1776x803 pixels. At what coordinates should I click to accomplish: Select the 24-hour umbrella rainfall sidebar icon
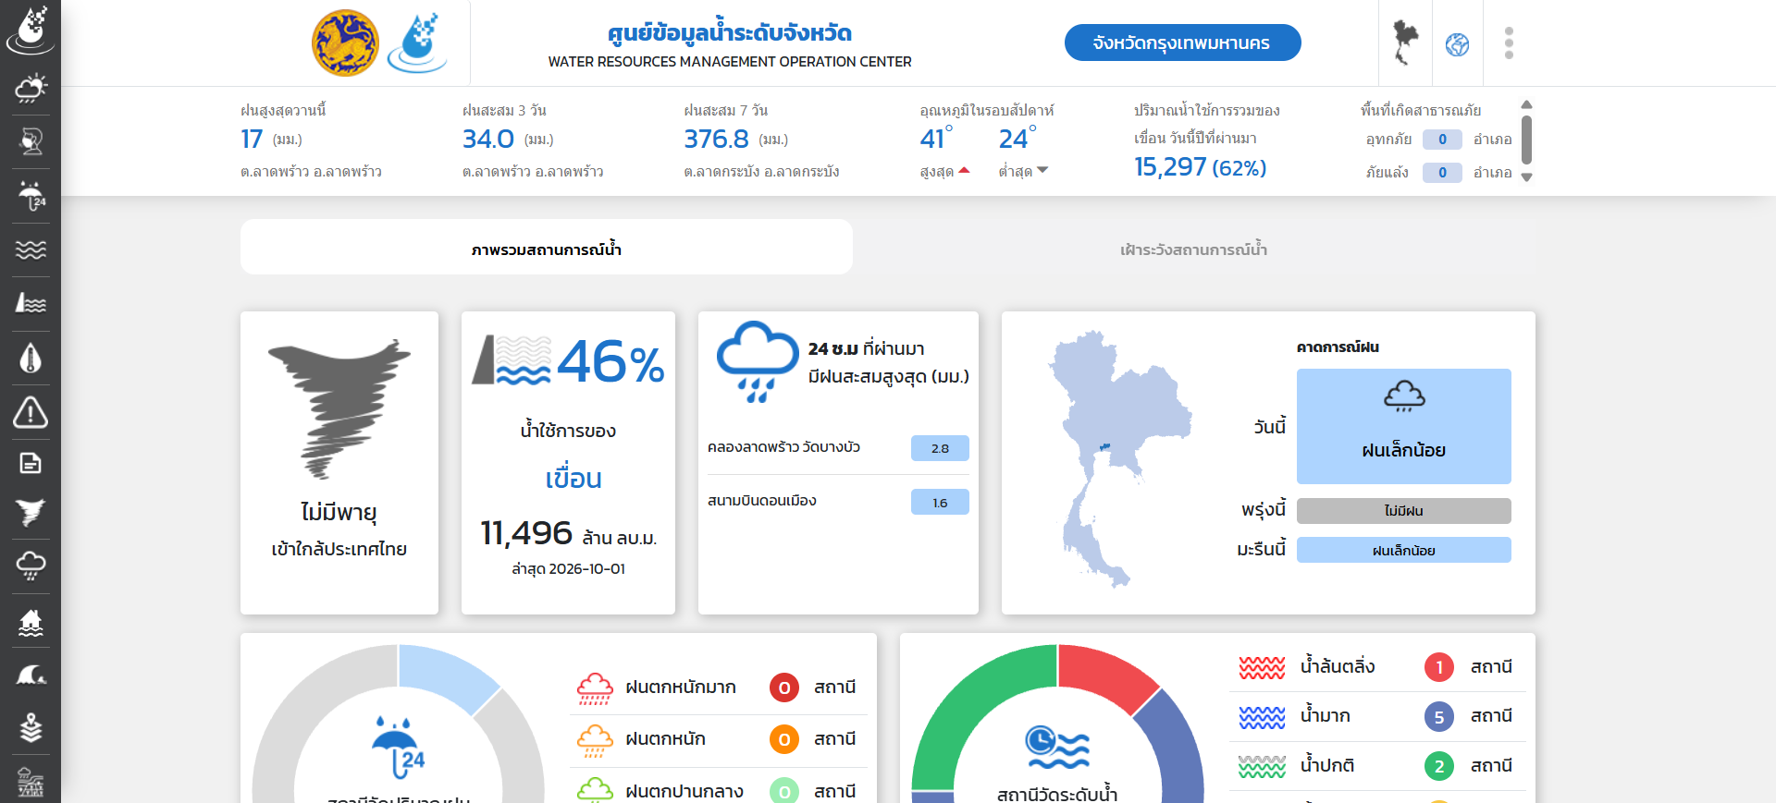(31, 196)
